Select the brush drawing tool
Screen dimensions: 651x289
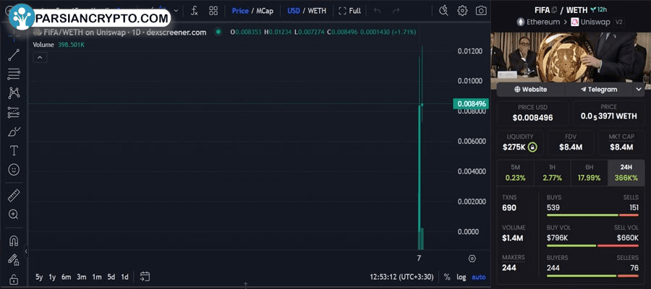click(14, 131)
